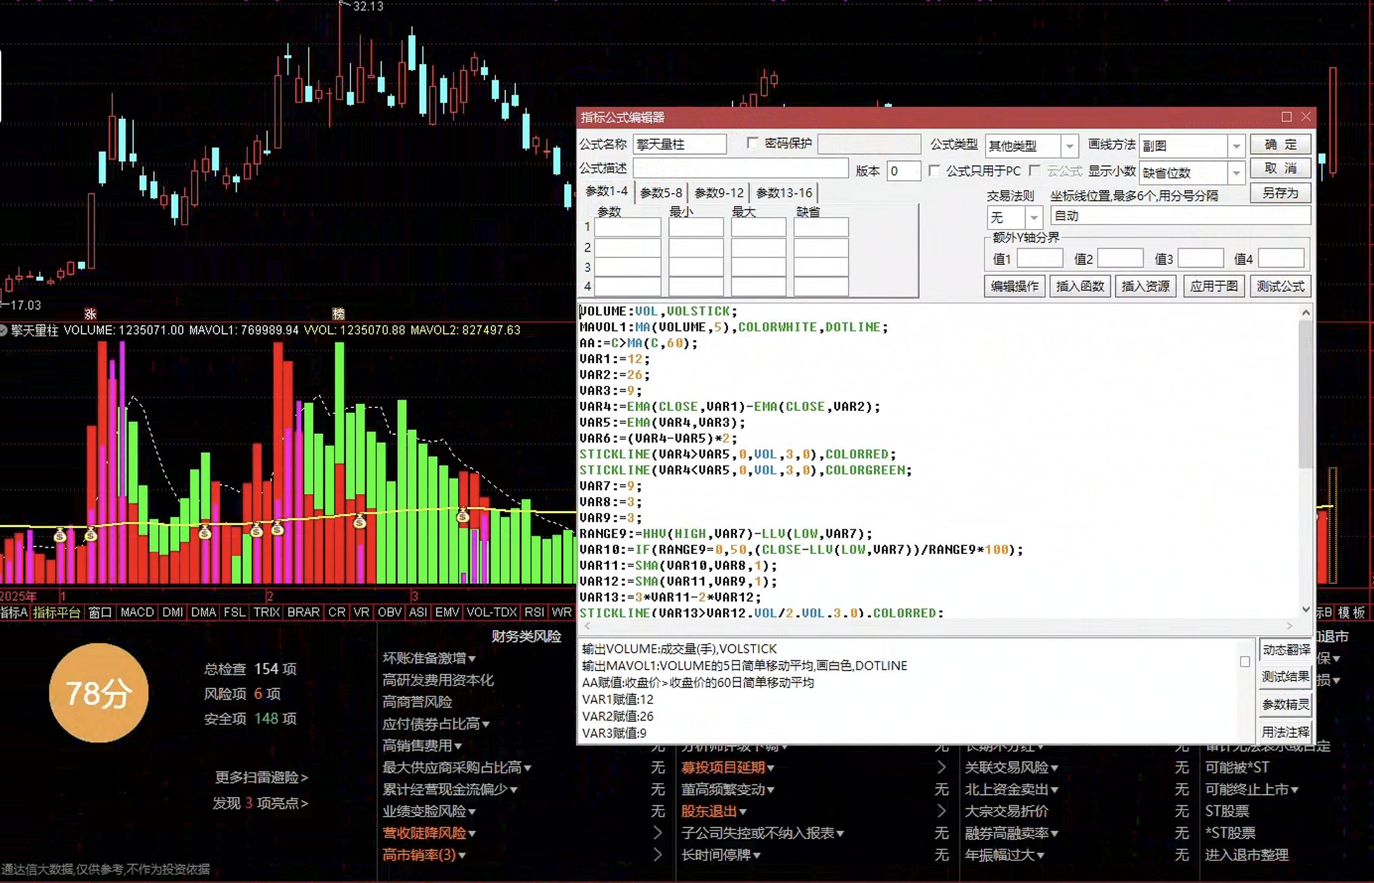Select the 指标平台 tab
The image size is (1374, 883).
[x=56, y=612]
